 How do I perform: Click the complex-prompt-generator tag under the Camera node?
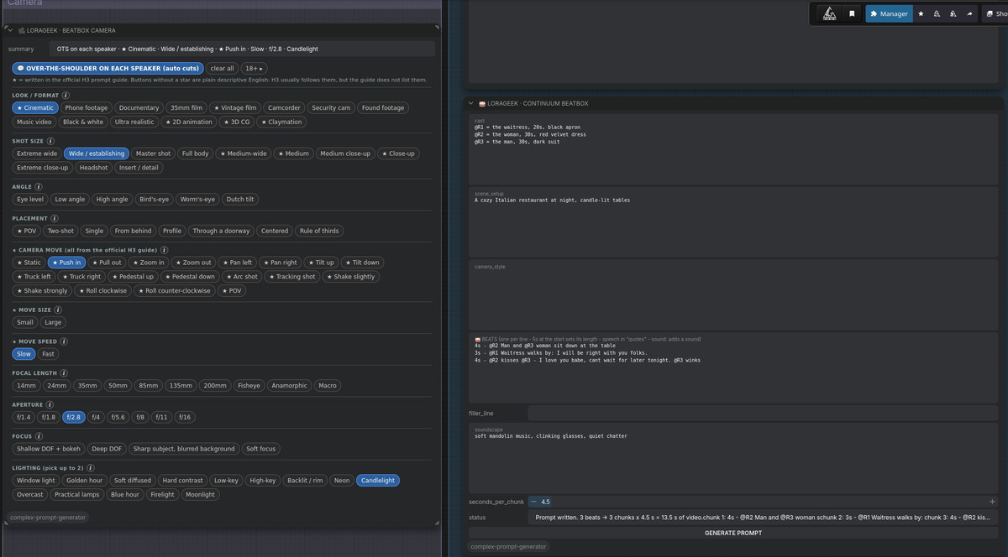click(x=48, y=518)
